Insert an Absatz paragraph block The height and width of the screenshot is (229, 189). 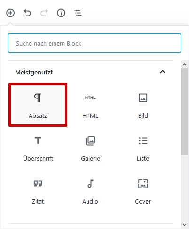tap(38, 105)
